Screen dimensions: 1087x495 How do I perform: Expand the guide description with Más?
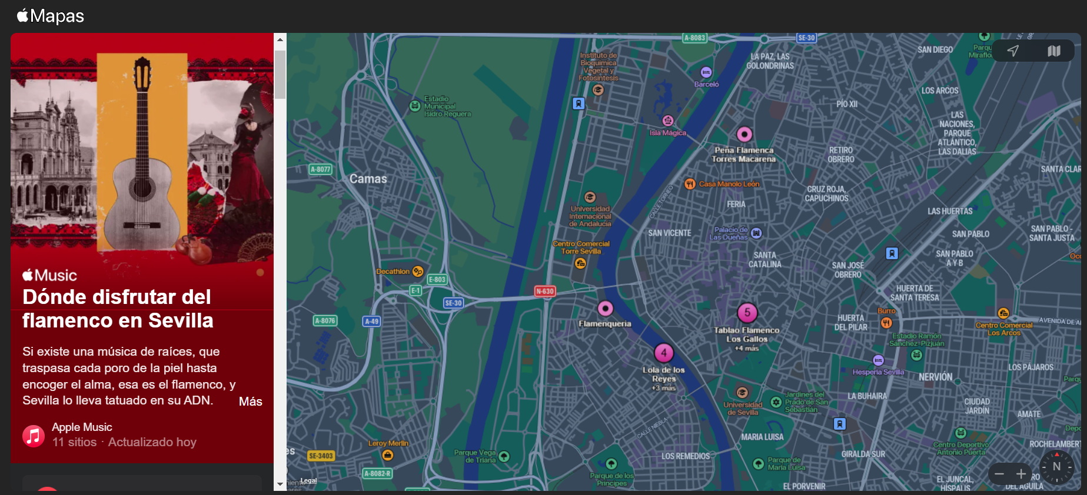tap(250, 402)
